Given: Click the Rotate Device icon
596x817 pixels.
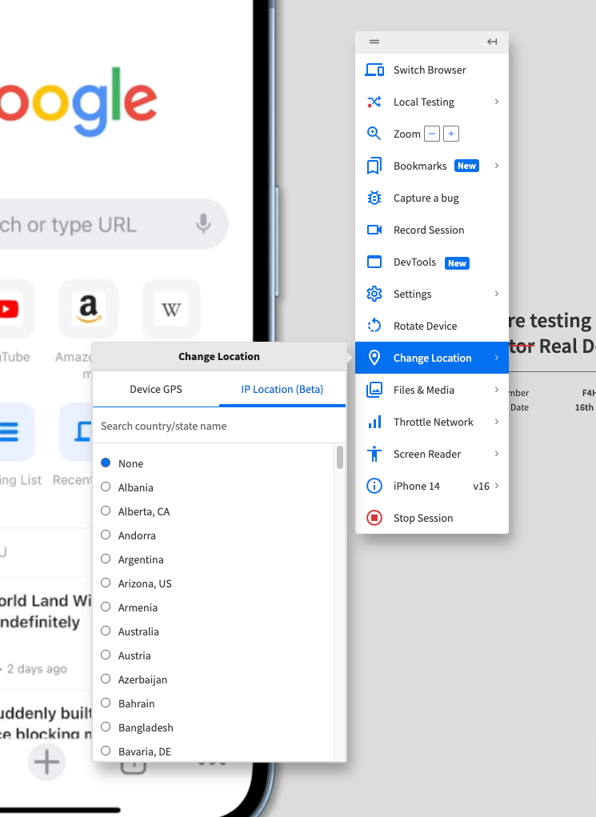Looking at the screenshot, I should [x=374, y=326].
